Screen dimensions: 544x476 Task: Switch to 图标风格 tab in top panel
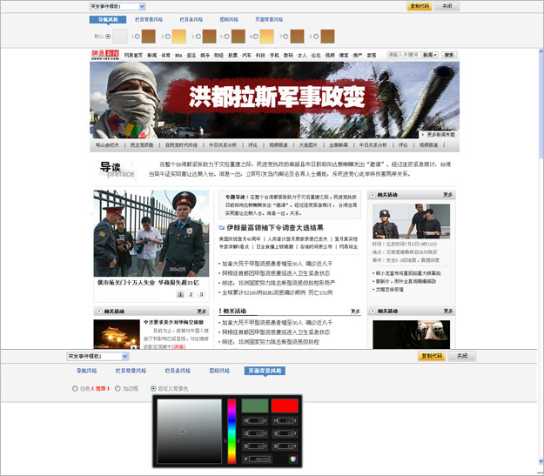[x=229, y=19]
